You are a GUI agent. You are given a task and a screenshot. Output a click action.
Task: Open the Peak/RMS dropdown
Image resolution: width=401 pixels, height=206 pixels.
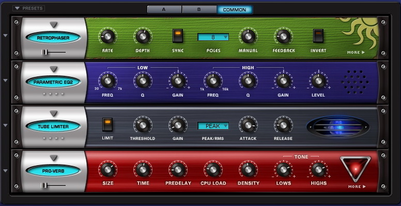213,126
